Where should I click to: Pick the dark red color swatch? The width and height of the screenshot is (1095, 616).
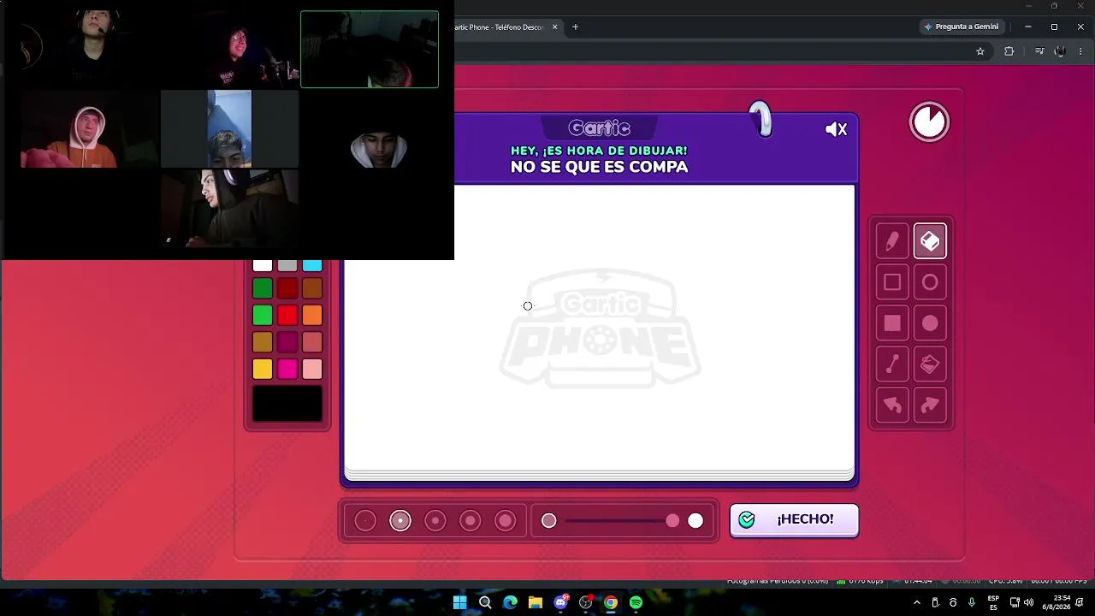pos(287,288)
